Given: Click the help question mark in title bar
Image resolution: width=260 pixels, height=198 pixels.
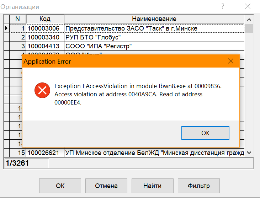Looking at the screenshot, I should [x=223, y=6].
